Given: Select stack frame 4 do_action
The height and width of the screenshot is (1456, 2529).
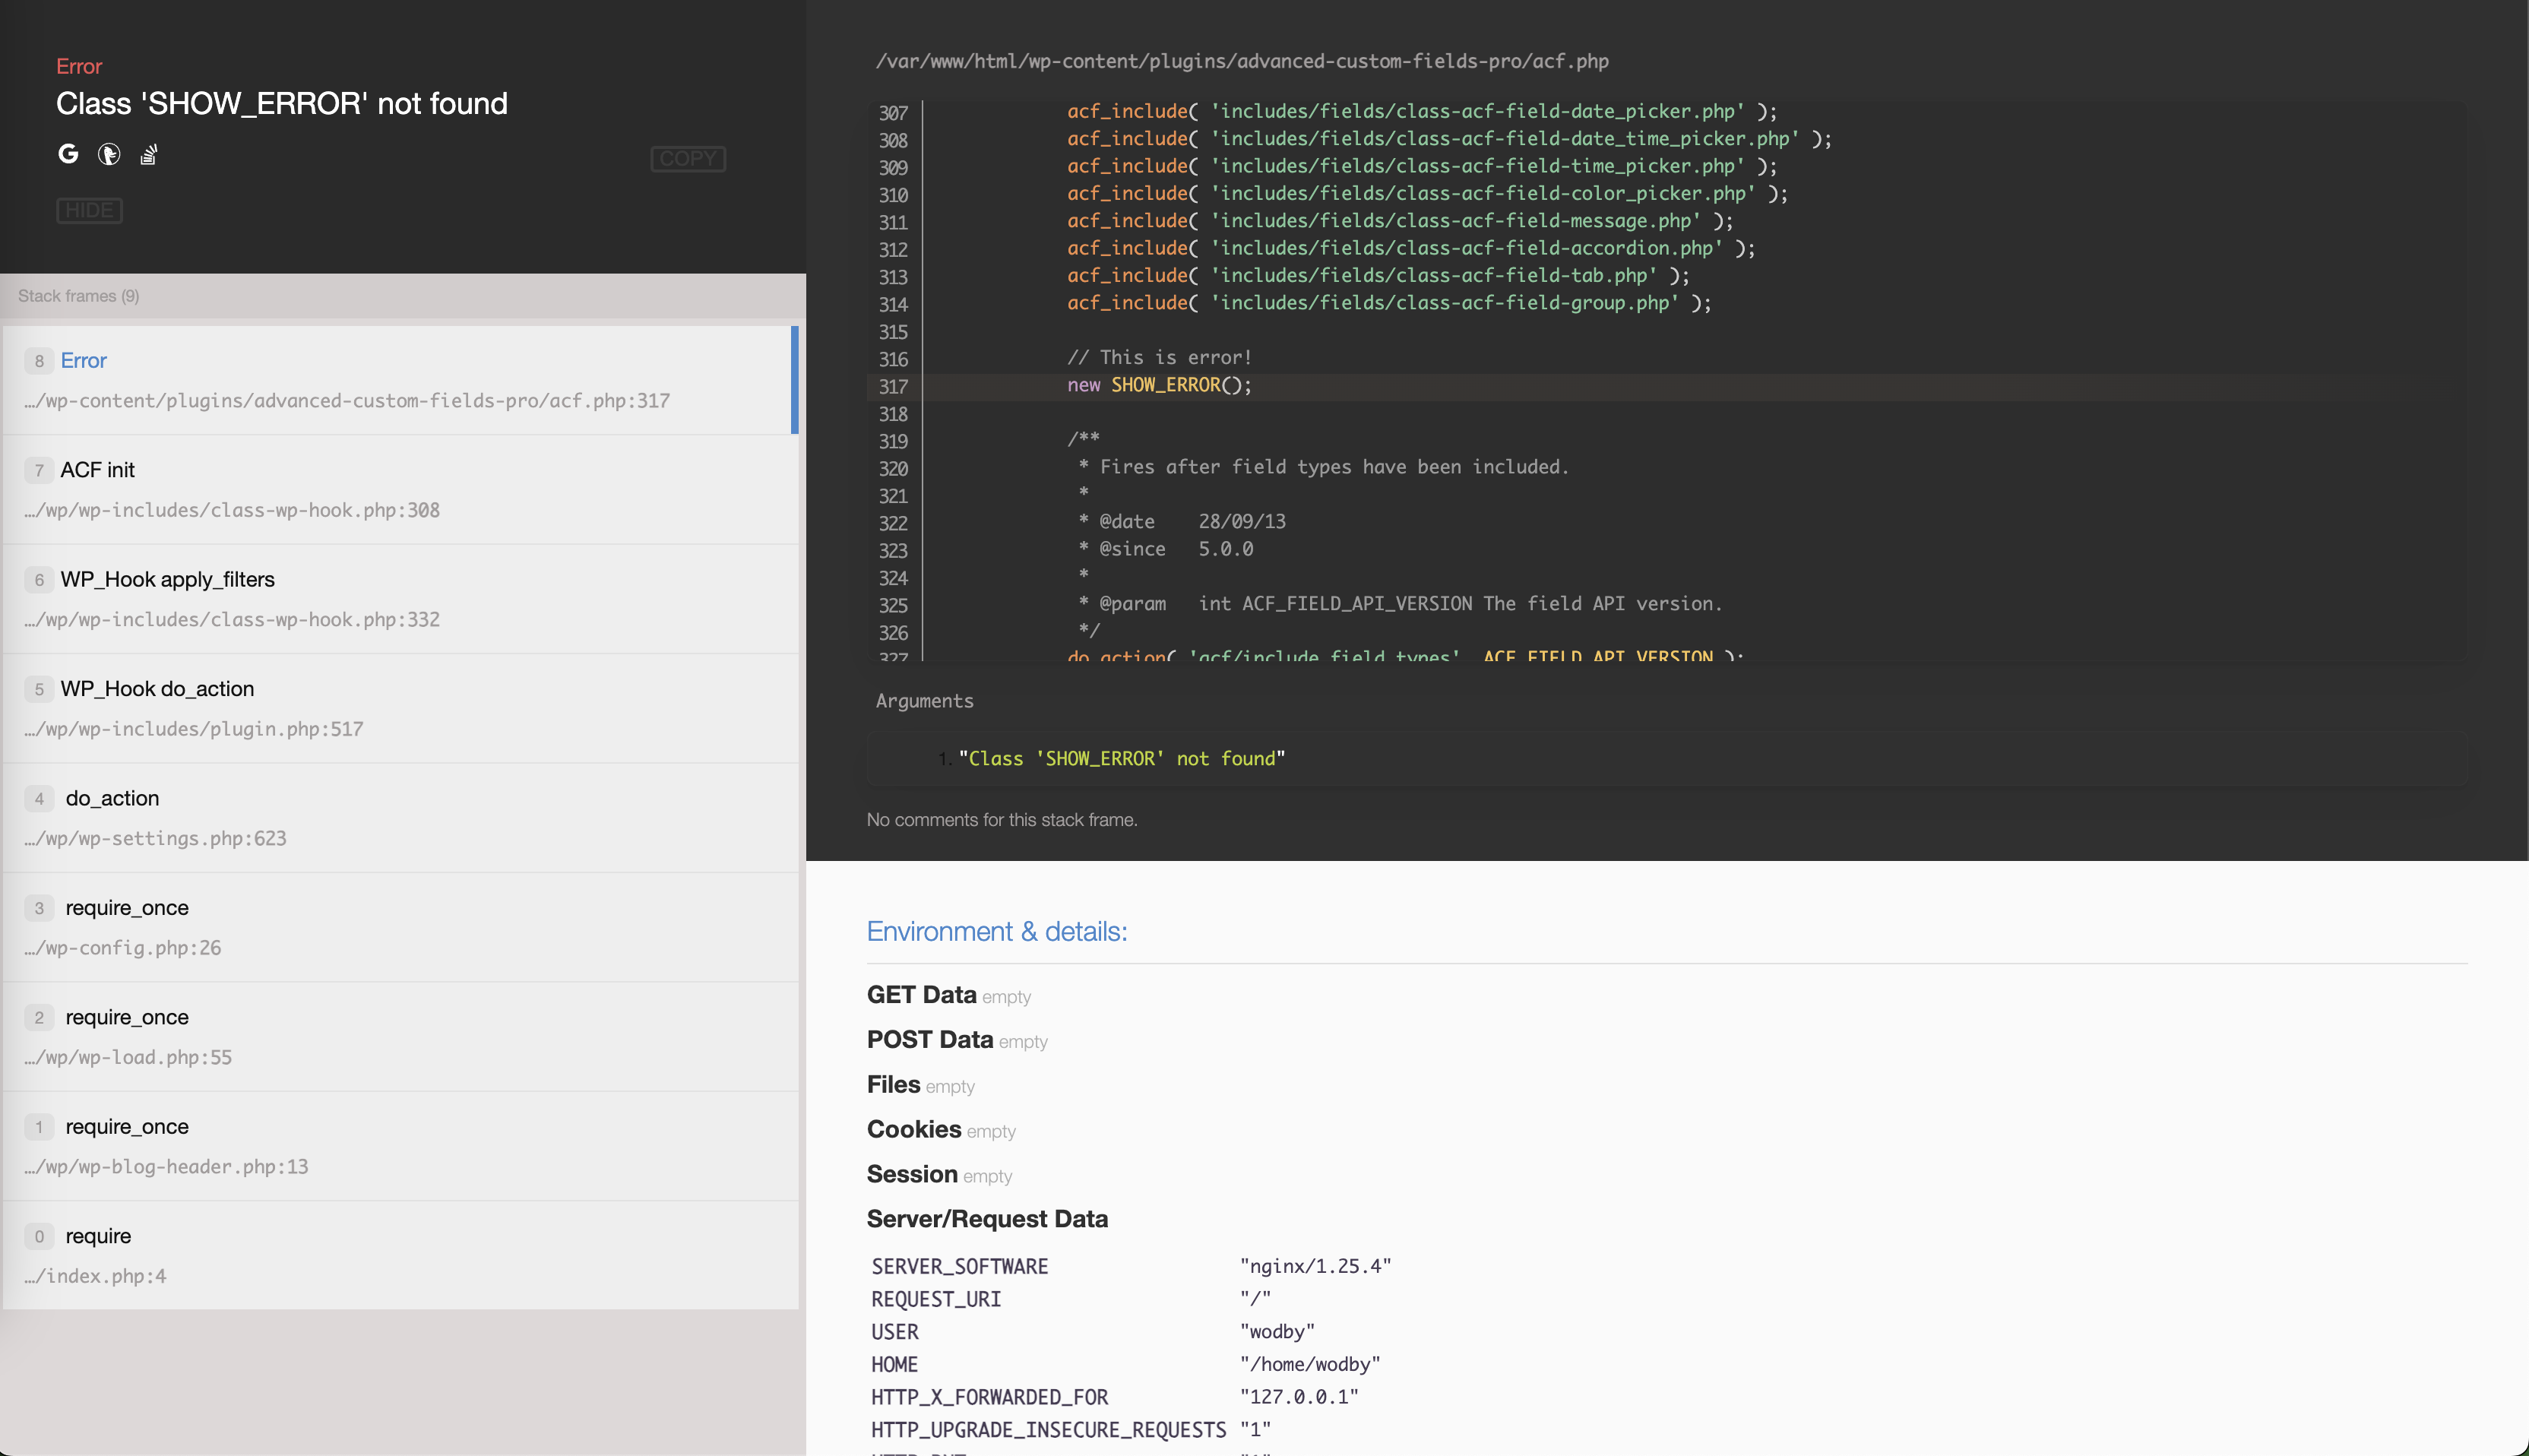Looking at the screenshot, I should coord(401,818).
